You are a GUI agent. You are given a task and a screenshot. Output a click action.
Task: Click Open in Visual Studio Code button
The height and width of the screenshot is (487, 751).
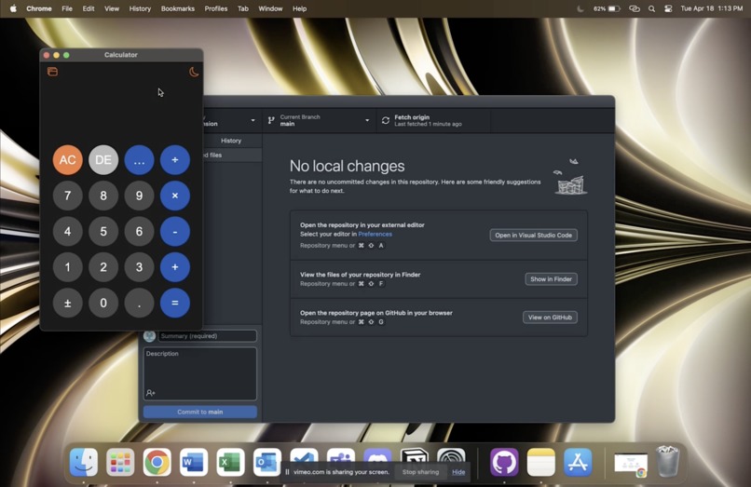pos(534,236)
